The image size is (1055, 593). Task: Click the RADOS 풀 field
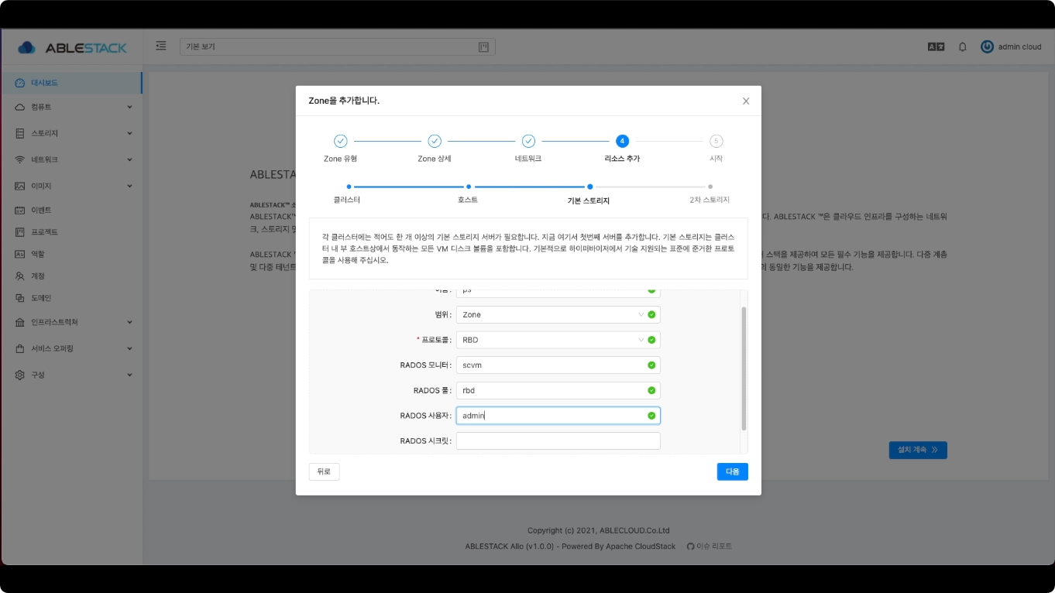point(558,390)
